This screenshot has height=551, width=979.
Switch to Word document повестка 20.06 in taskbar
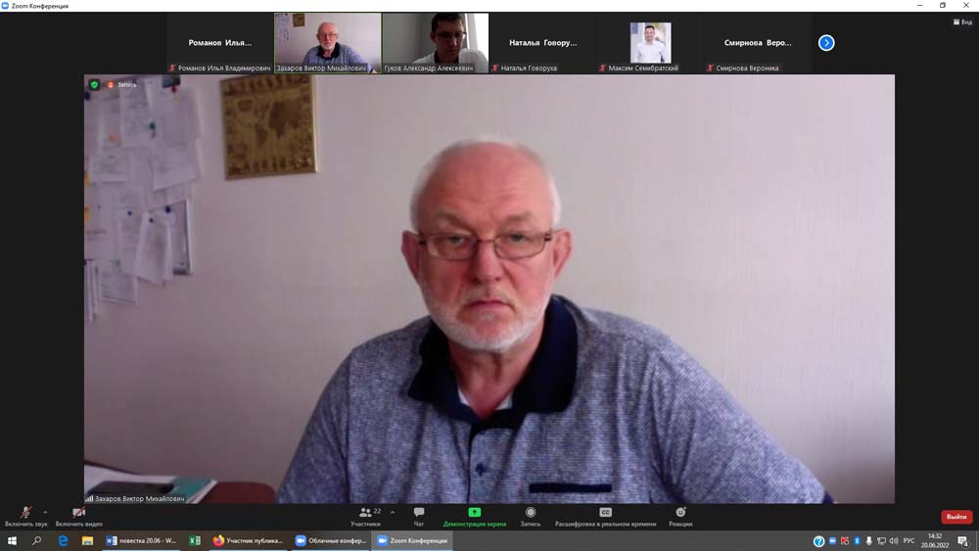(x=141, y=540)
